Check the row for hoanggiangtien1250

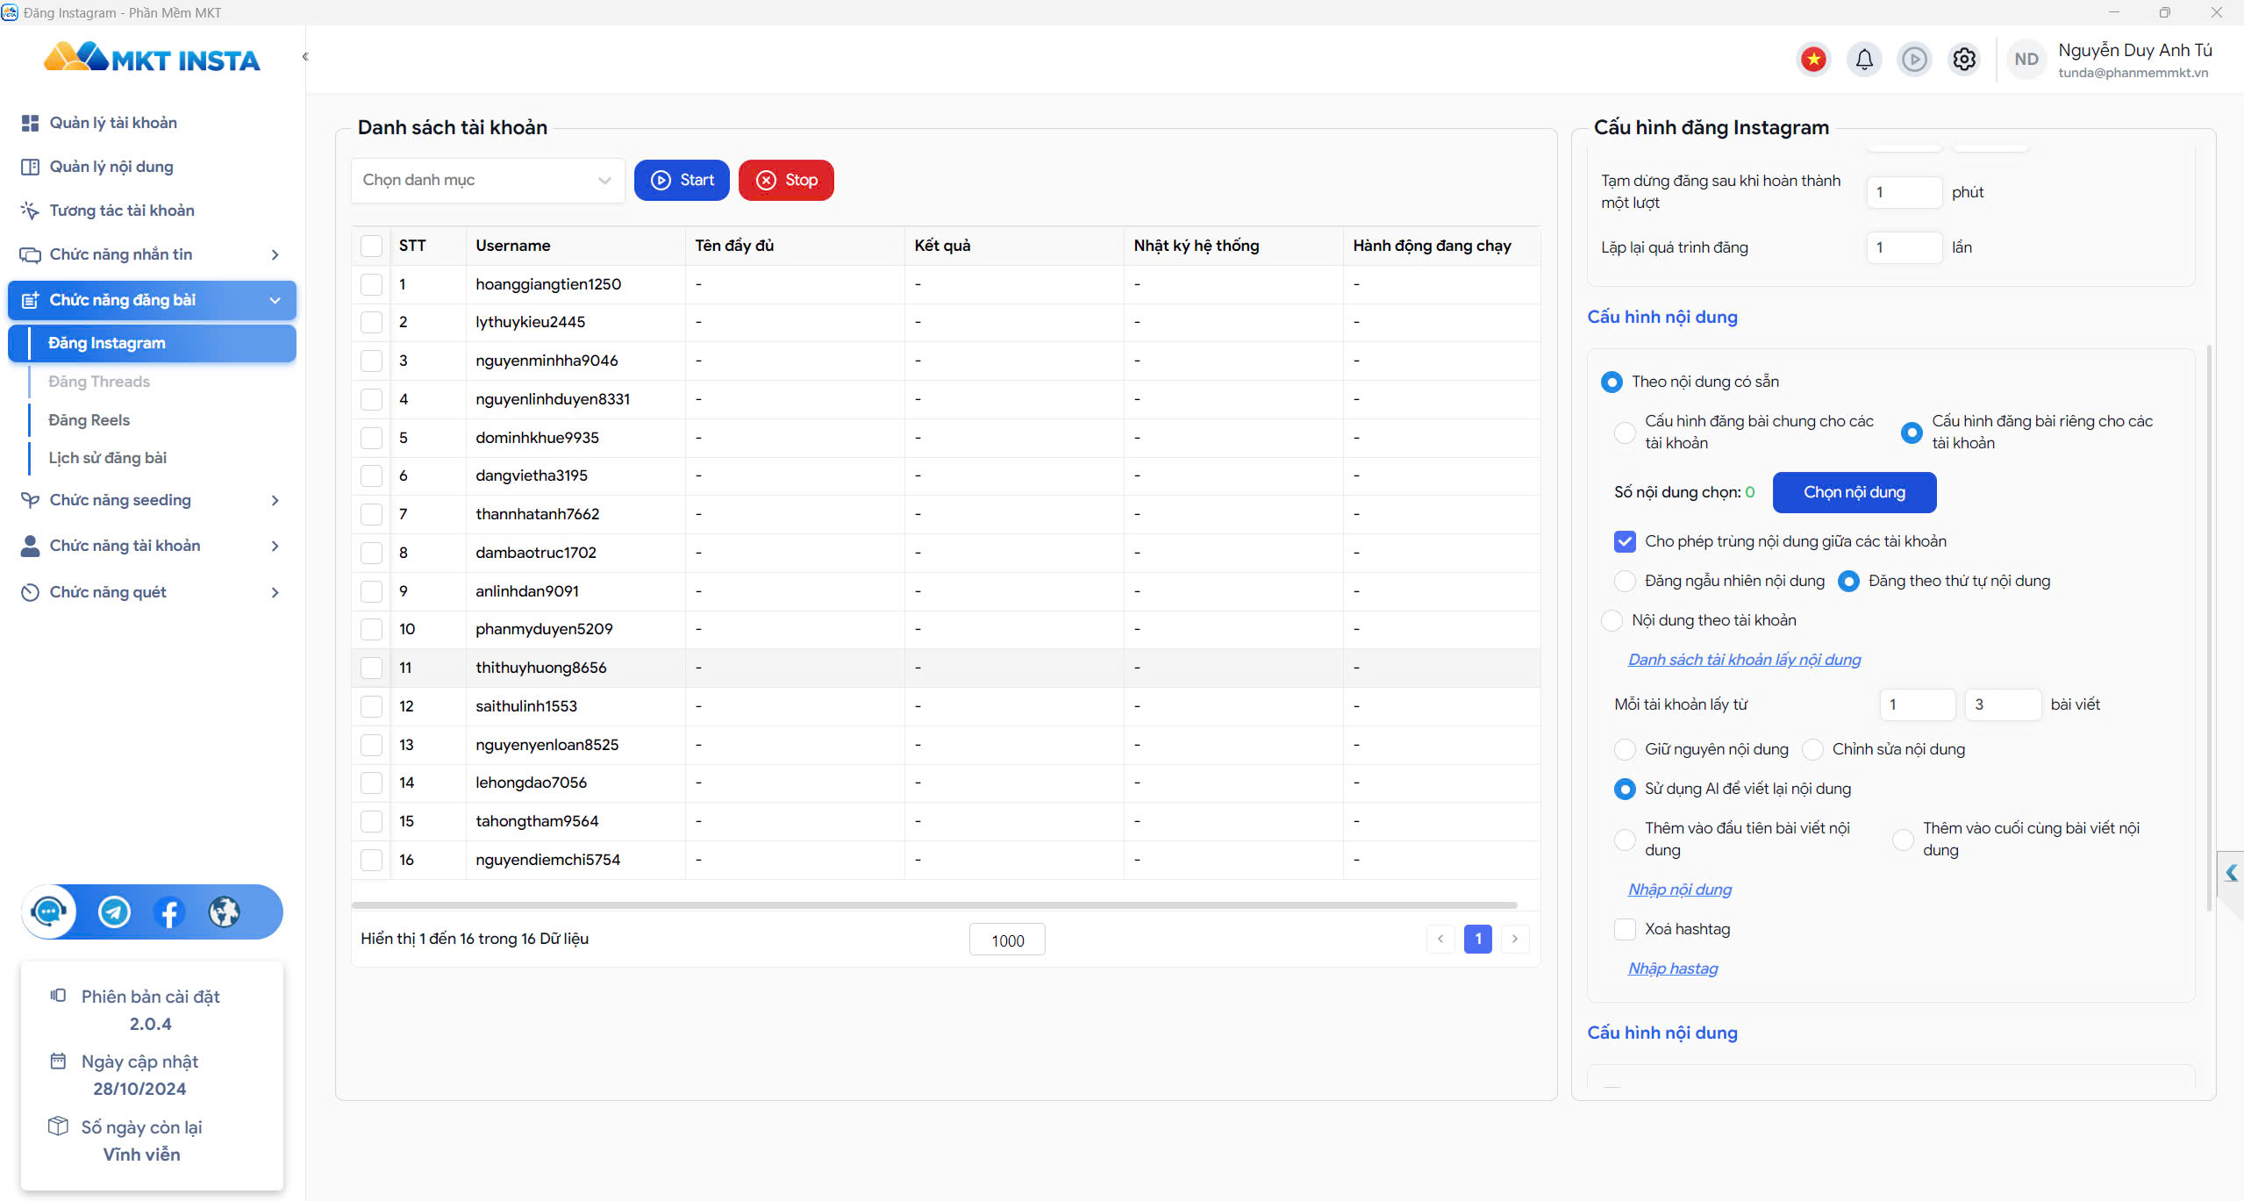tap(371, 284)
